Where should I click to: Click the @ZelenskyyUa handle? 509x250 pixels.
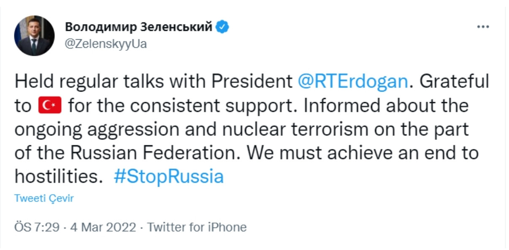[106, 44]
